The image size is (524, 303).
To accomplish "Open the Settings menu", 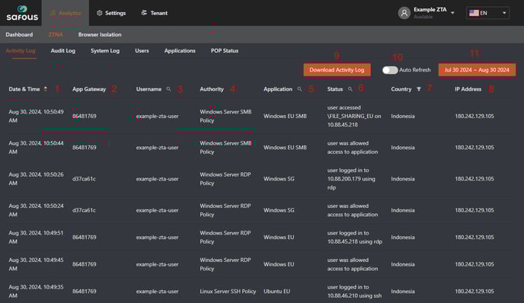I will [111, 13].
